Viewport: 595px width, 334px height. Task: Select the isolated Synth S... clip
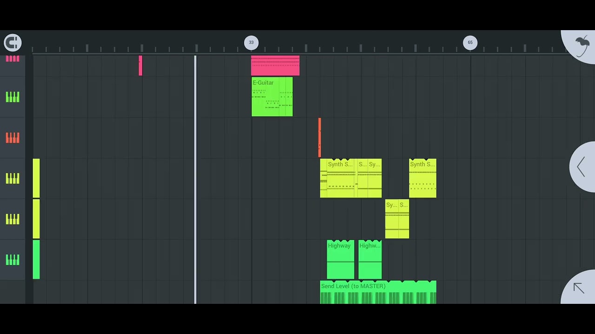(x=423, y=179)
